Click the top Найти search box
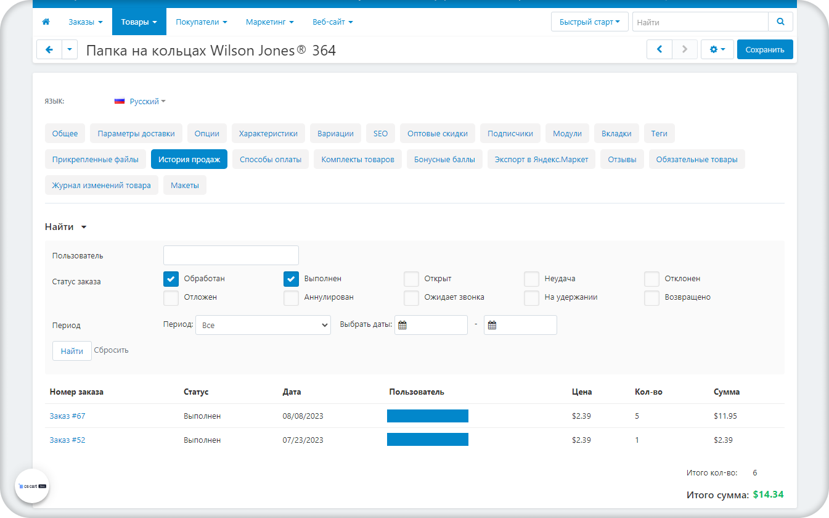The width and height of the screenshot is (829, 518). coord(700,22)
